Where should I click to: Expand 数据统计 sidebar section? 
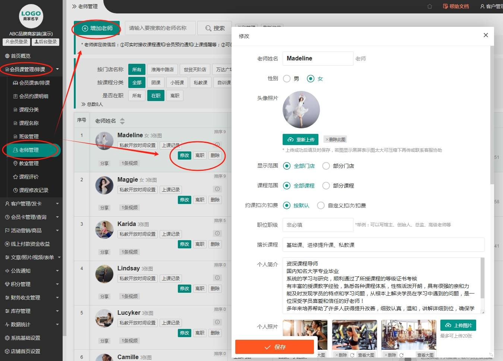[x=31, y=324]
